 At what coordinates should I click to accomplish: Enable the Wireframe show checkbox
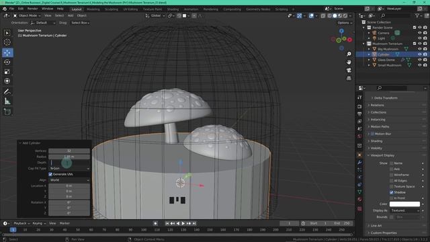coord(391,175)
